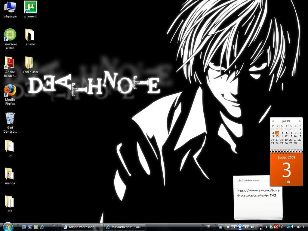Select the Yeni Klasör folder
The width and height of the screenshot is (308, 231).
click(30, 65)
